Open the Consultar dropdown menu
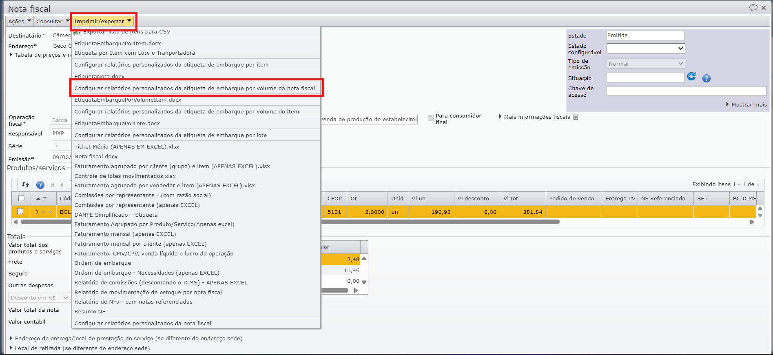 (x=53, y=21)
